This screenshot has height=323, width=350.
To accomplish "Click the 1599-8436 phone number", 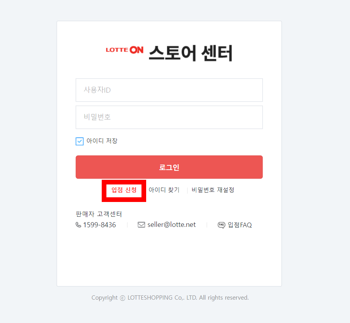I will coord(99,225).
